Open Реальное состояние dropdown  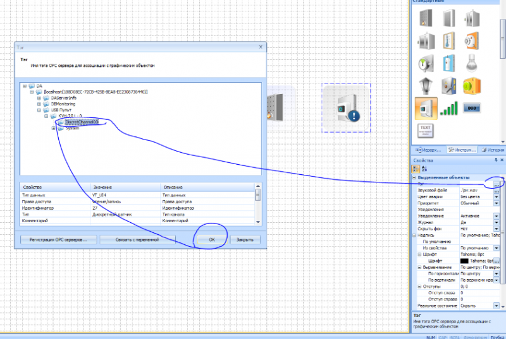pyautogui.click(x=497, y=306)
